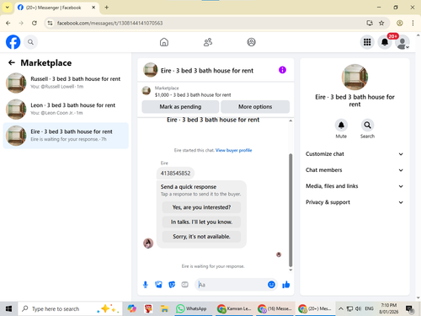421x316 pixels.
Task: Click the browser address bar URL
Action: click(109, 23)
